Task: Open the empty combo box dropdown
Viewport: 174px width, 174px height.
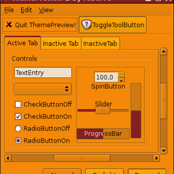Action: 43,89
